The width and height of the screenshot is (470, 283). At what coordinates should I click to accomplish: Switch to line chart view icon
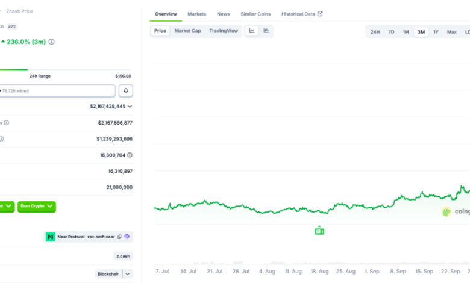tap(252, 31)
